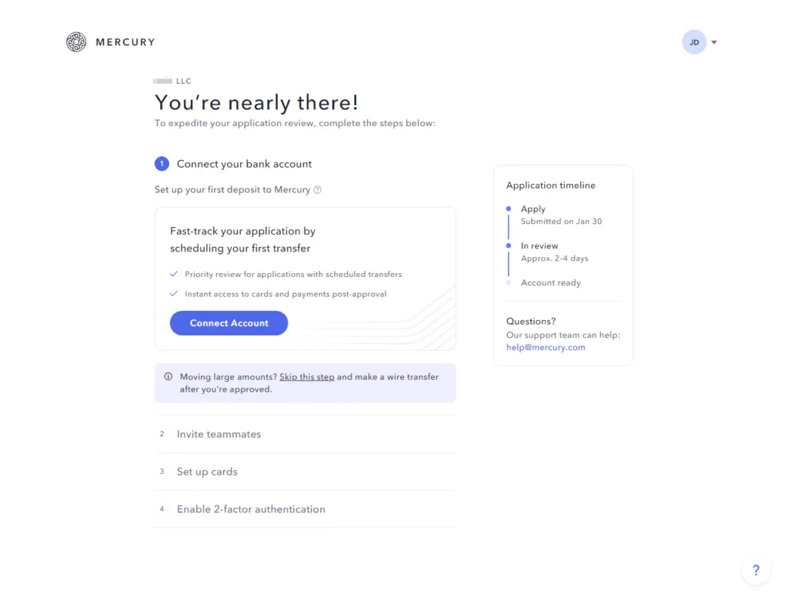Click the Priority review checkmark icon
Viewport: 788px width, 597px height.
(175, 274)
